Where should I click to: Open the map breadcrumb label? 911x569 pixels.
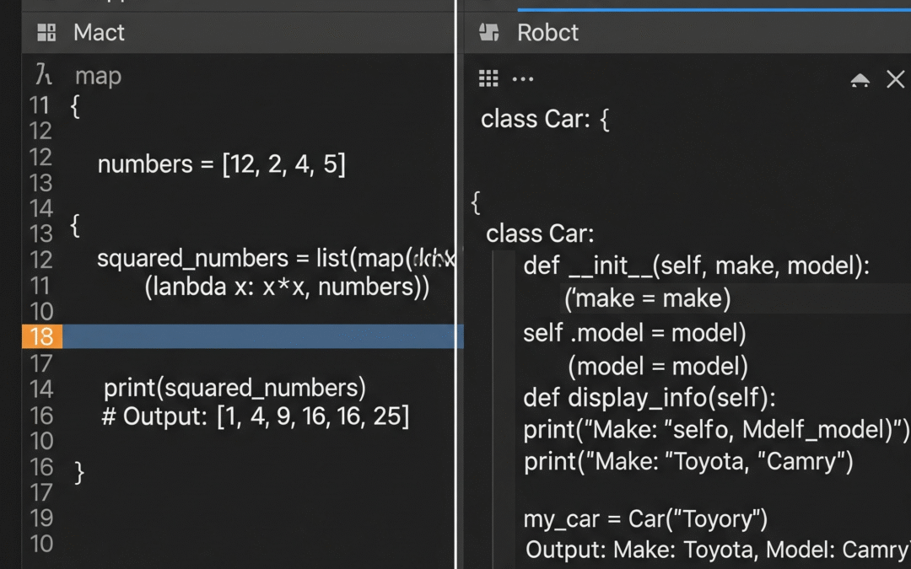98,76
